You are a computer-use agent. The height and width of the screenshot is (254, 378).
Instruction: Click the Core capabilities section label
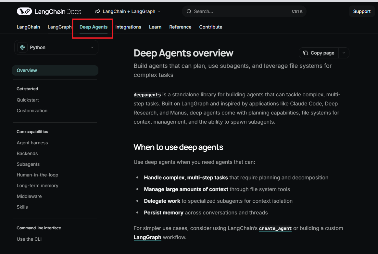[x=32, y=132]
